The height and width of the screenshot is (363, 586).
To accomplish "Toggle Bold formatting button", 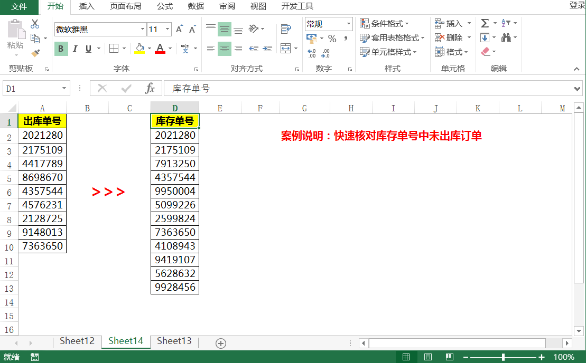I will pos(61,49).
